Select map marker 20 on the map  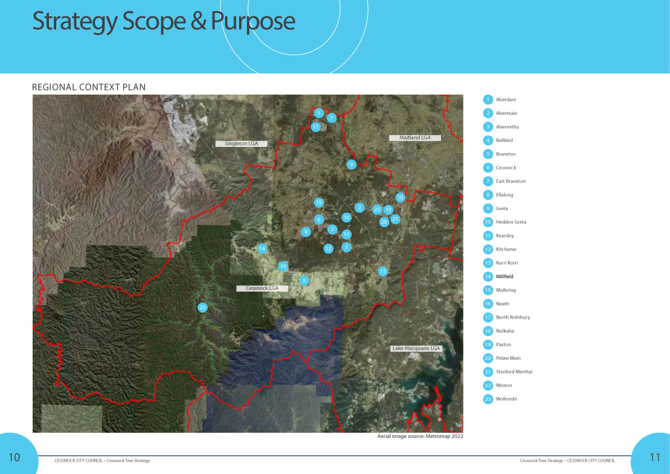pos(384,222)
